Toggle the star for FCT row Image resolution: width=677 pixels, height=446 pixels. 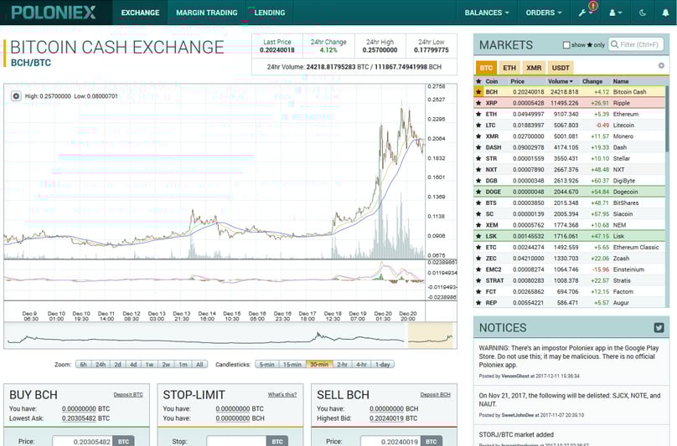click(478, 291)
